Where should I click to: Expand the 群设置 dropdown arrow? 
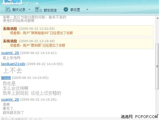click(x=87, y=10)
